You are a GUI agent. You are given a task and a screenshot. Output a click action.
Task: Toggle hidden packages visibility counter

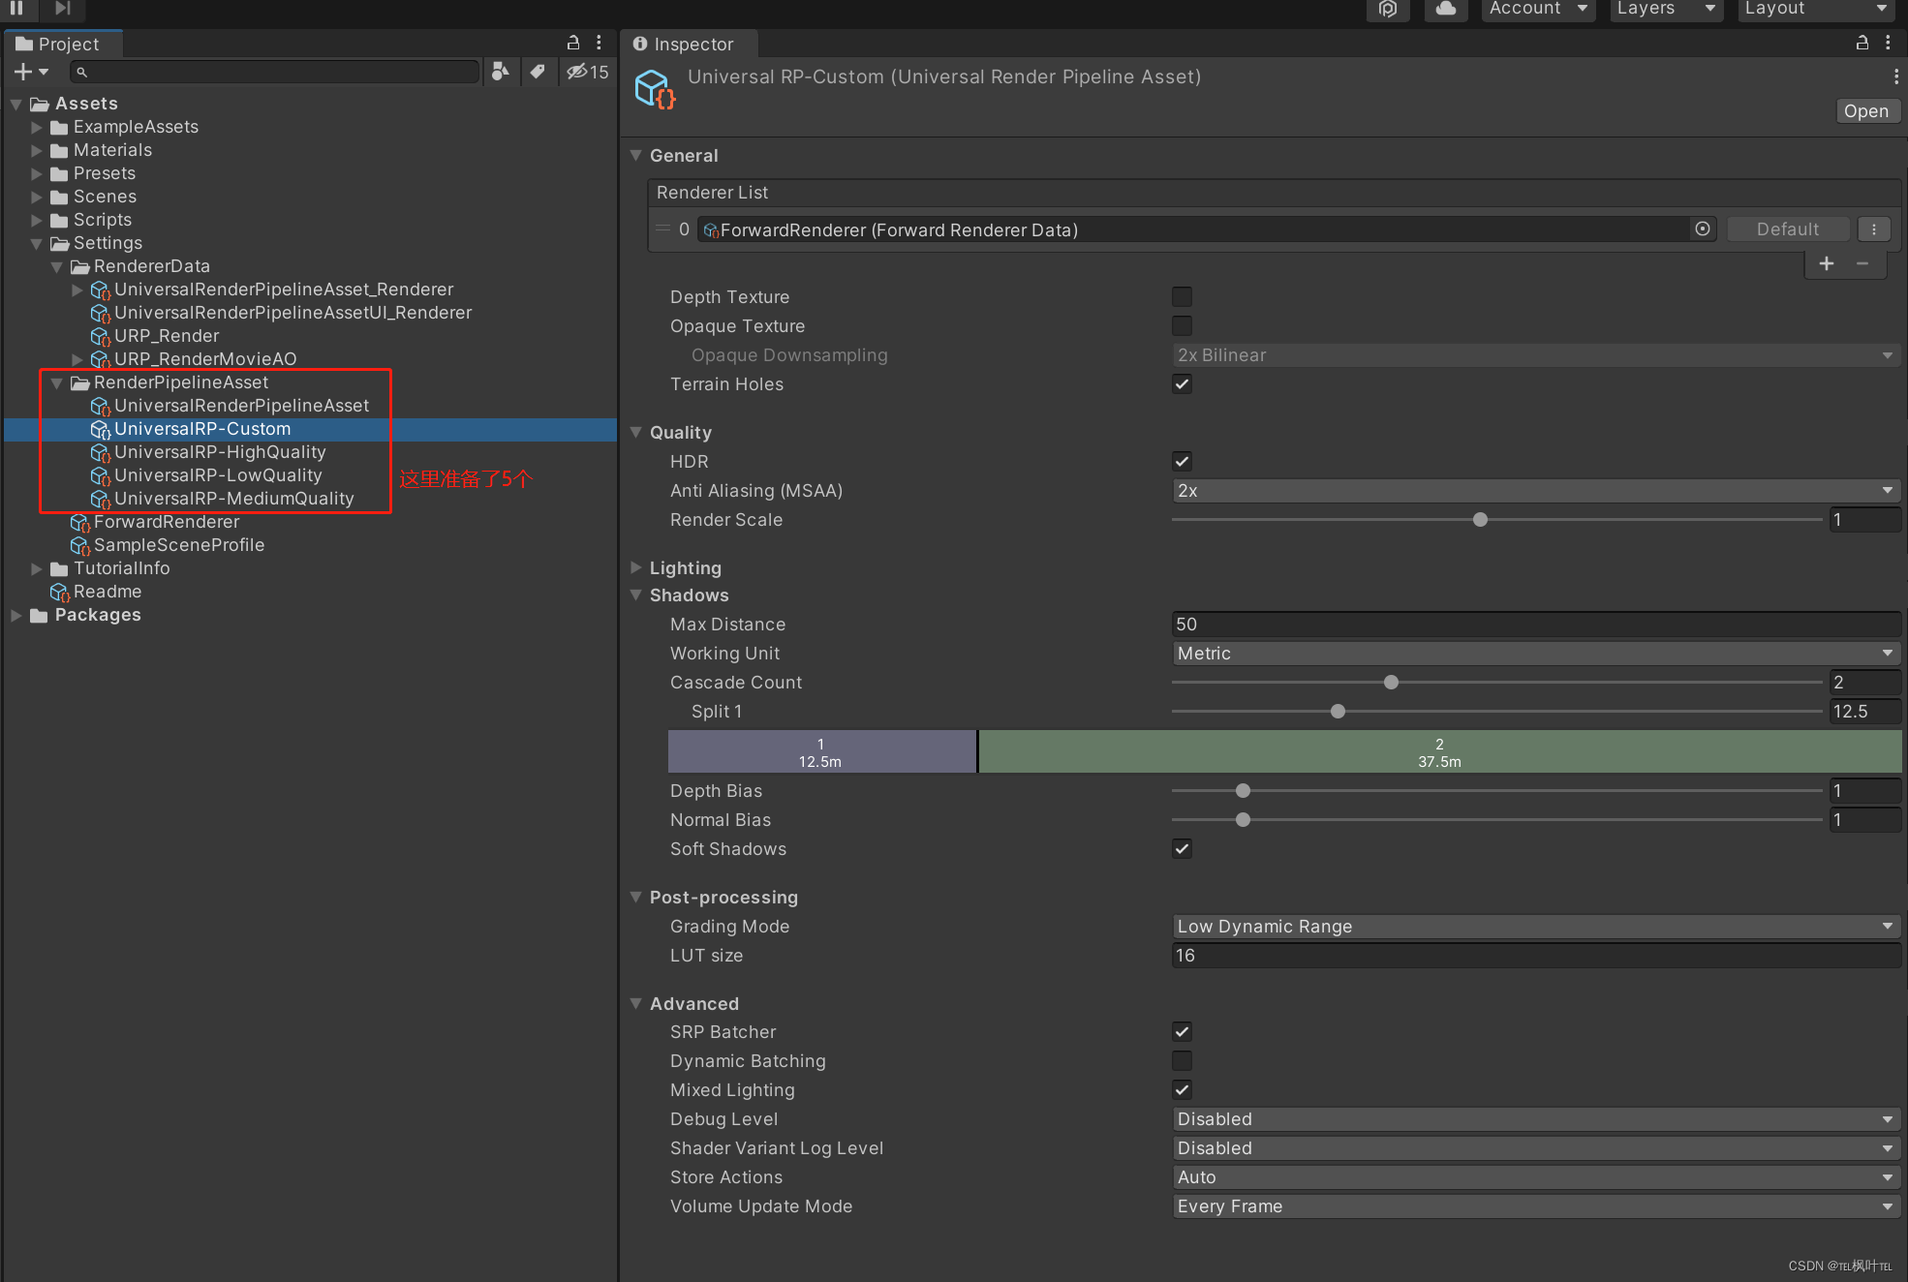[588, 72]
